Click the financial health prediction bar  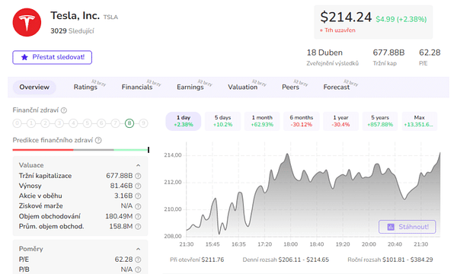tap(81, 150)
